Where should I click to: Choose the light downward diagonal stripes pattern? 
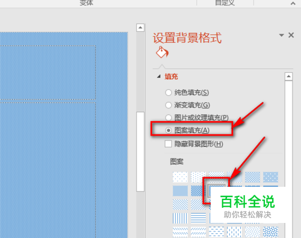click(x=180, y=204)
